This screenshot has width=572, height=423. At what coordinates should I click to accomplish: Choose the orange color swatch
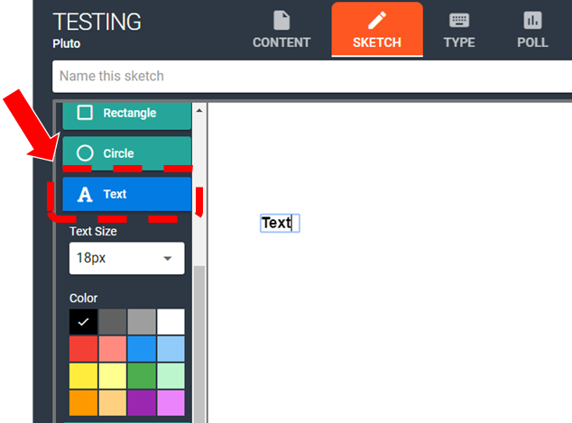point(84,402)
